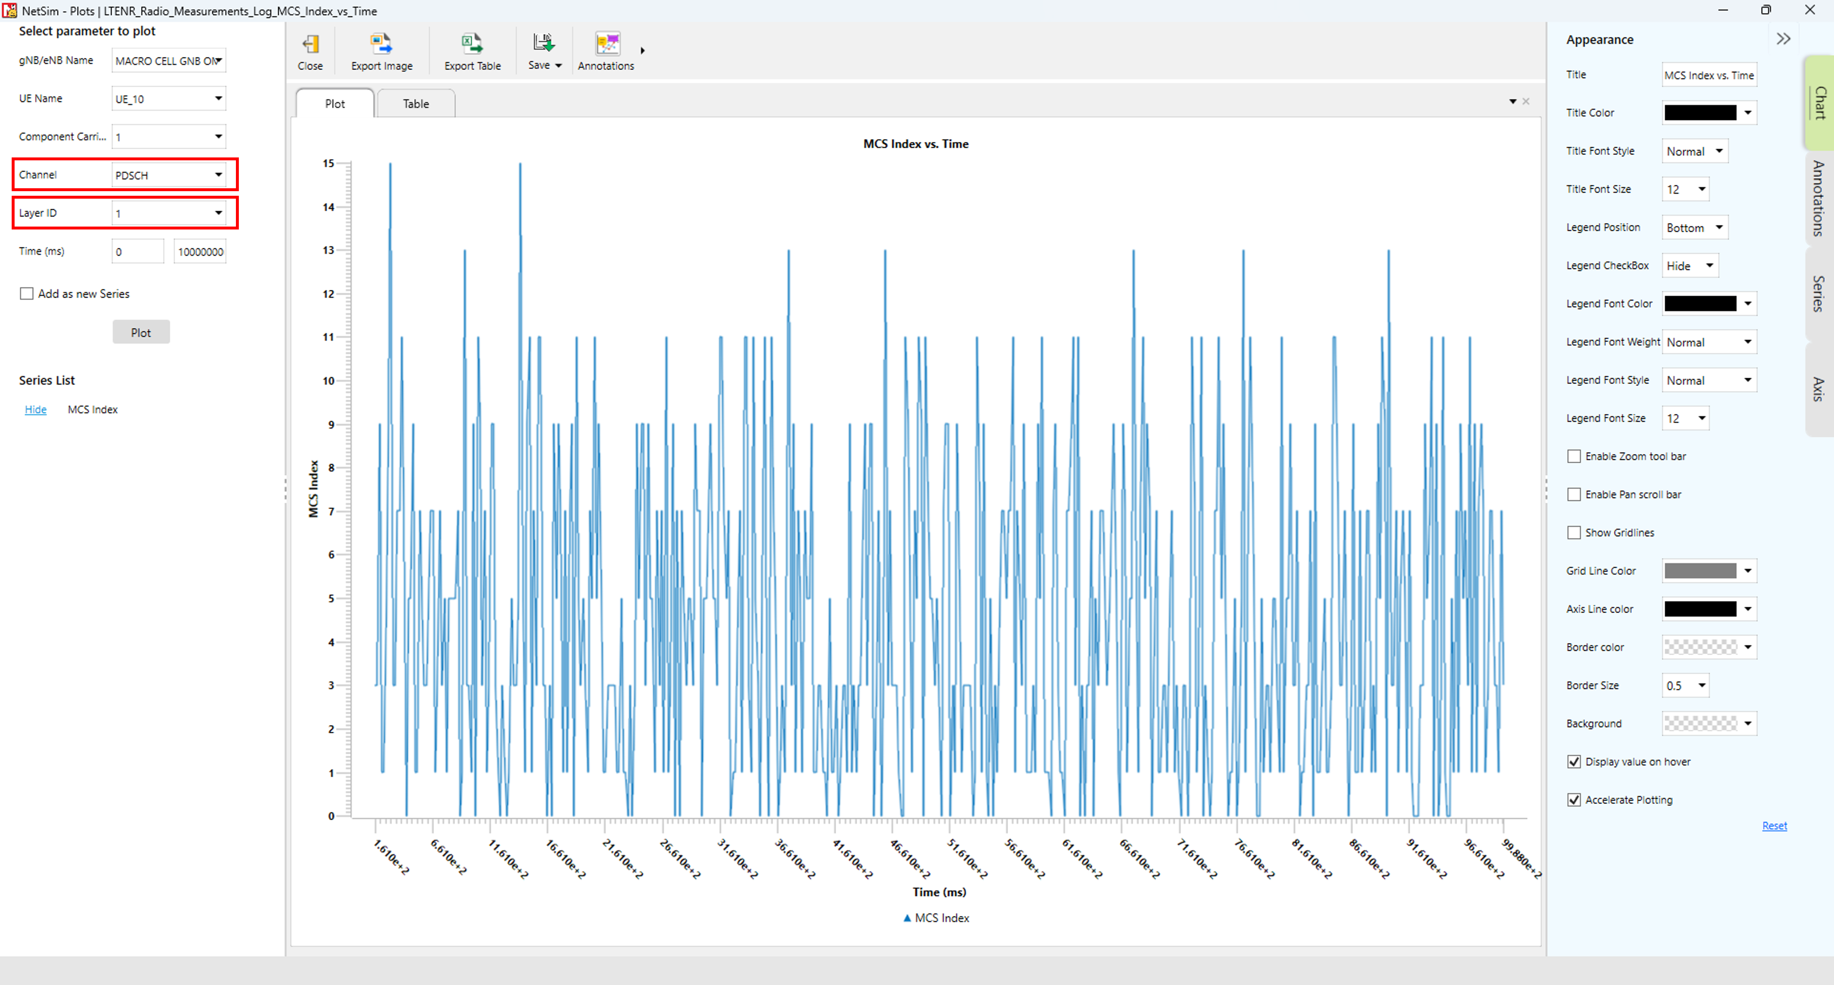This screenshot has width=1834, height=985.
Task: Close the plot tab with small x
Action: coord(1526,102)
